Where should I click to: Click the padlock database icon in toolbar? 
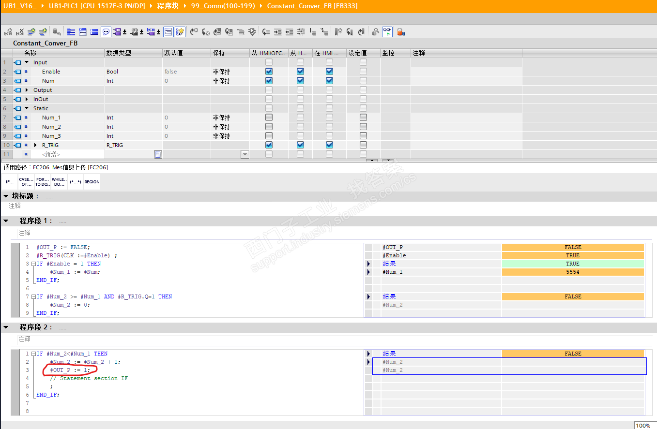[x=401, y=32]
